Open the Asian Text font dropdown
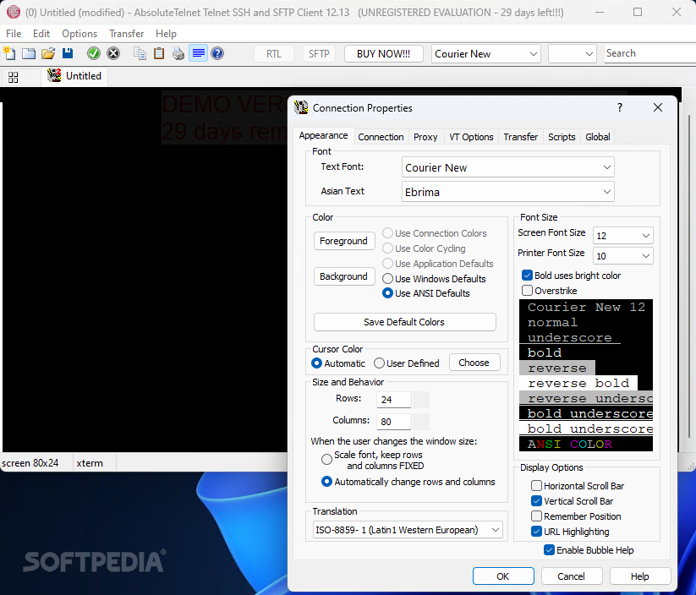The height and width of the screenshot is (595, 696). click(x=507, y=192)
